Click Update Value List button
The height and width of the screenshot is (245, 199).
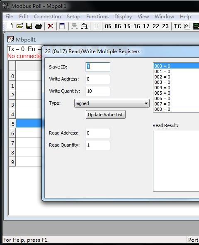pos(105,115)
